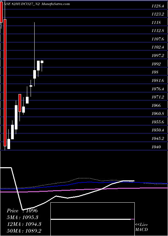Click the 1123.2 price axis label
Screen dimensions: 168x236
point(158,14)
